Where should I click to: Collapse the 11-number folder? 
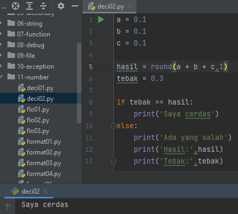1,77
